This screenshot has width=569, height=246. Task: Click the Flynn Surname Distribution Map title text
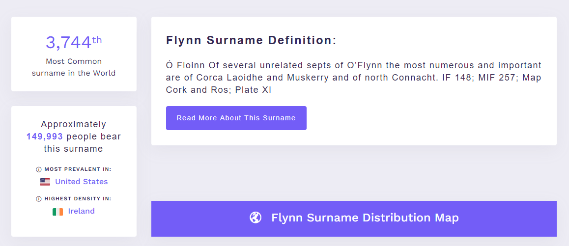365,218
